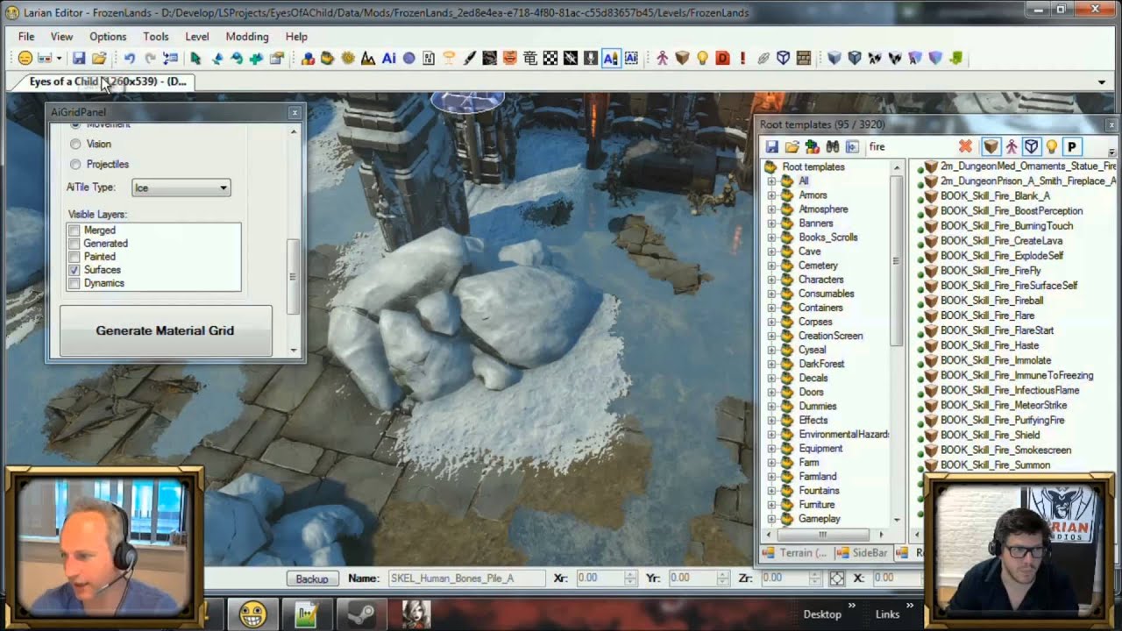Click the add-template plus icon in Root templates

tap(813, 146)
